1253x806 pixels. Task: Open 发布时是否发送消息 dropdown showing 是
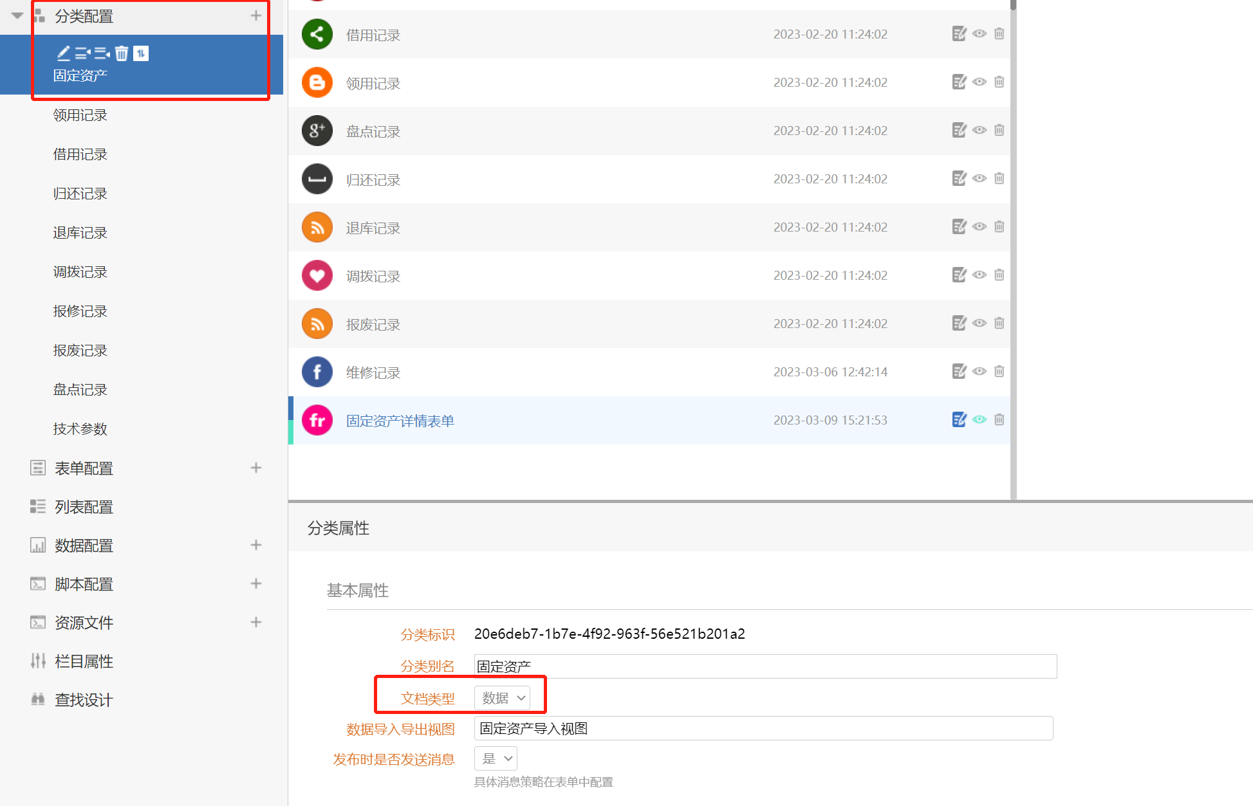[x=496, y=758]
